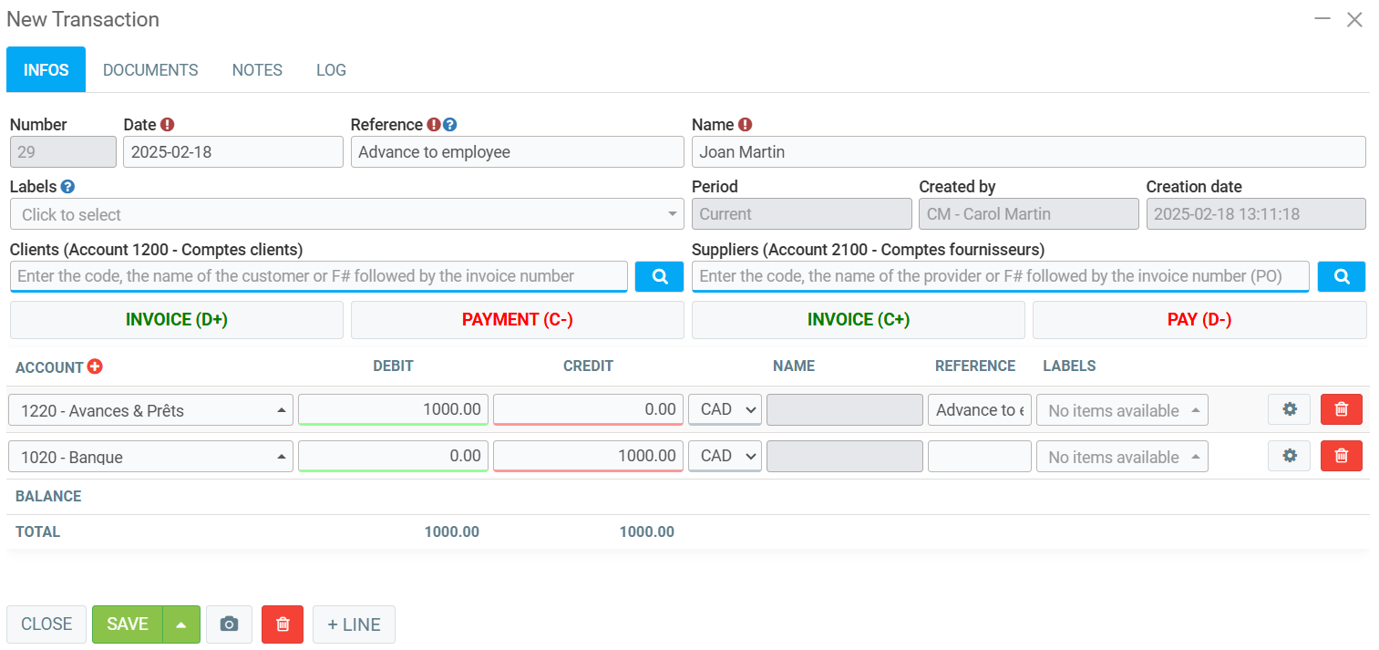This screenshot has height=650, width=1379.
Task: Click the supplier search magnifier button
Action: 1341,276
